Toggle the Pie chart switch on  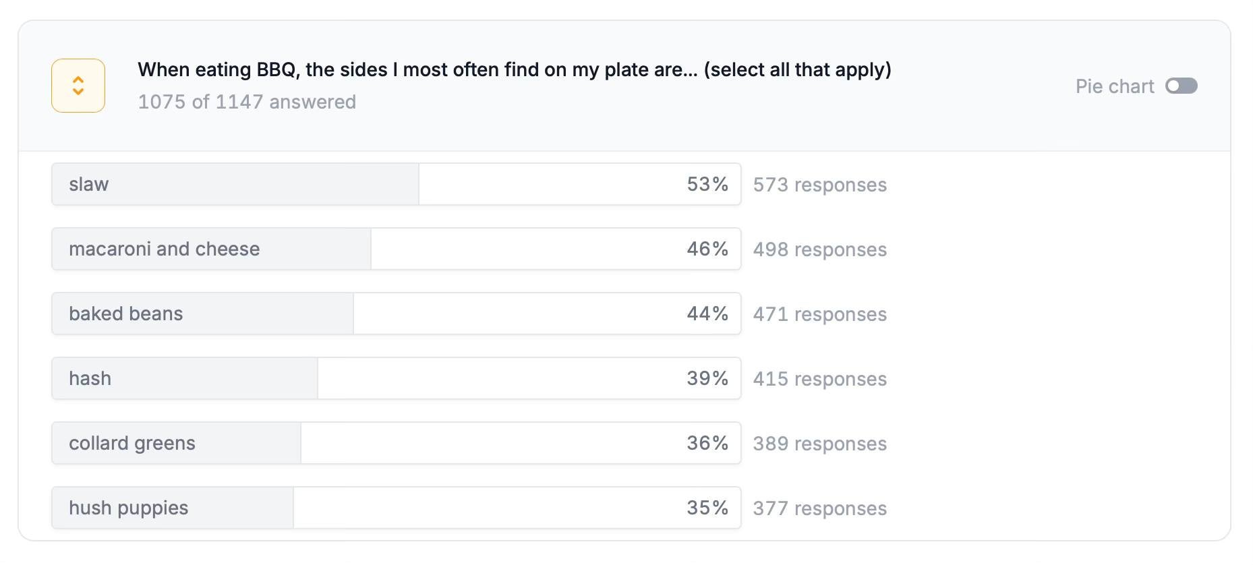click(x=1181, y=86)
